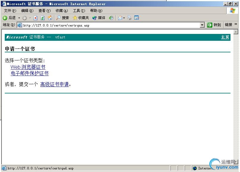This screenshot has height=172, width=240.
Task: Open the Web 浏览器证书 link
Action: pos(28,67)
